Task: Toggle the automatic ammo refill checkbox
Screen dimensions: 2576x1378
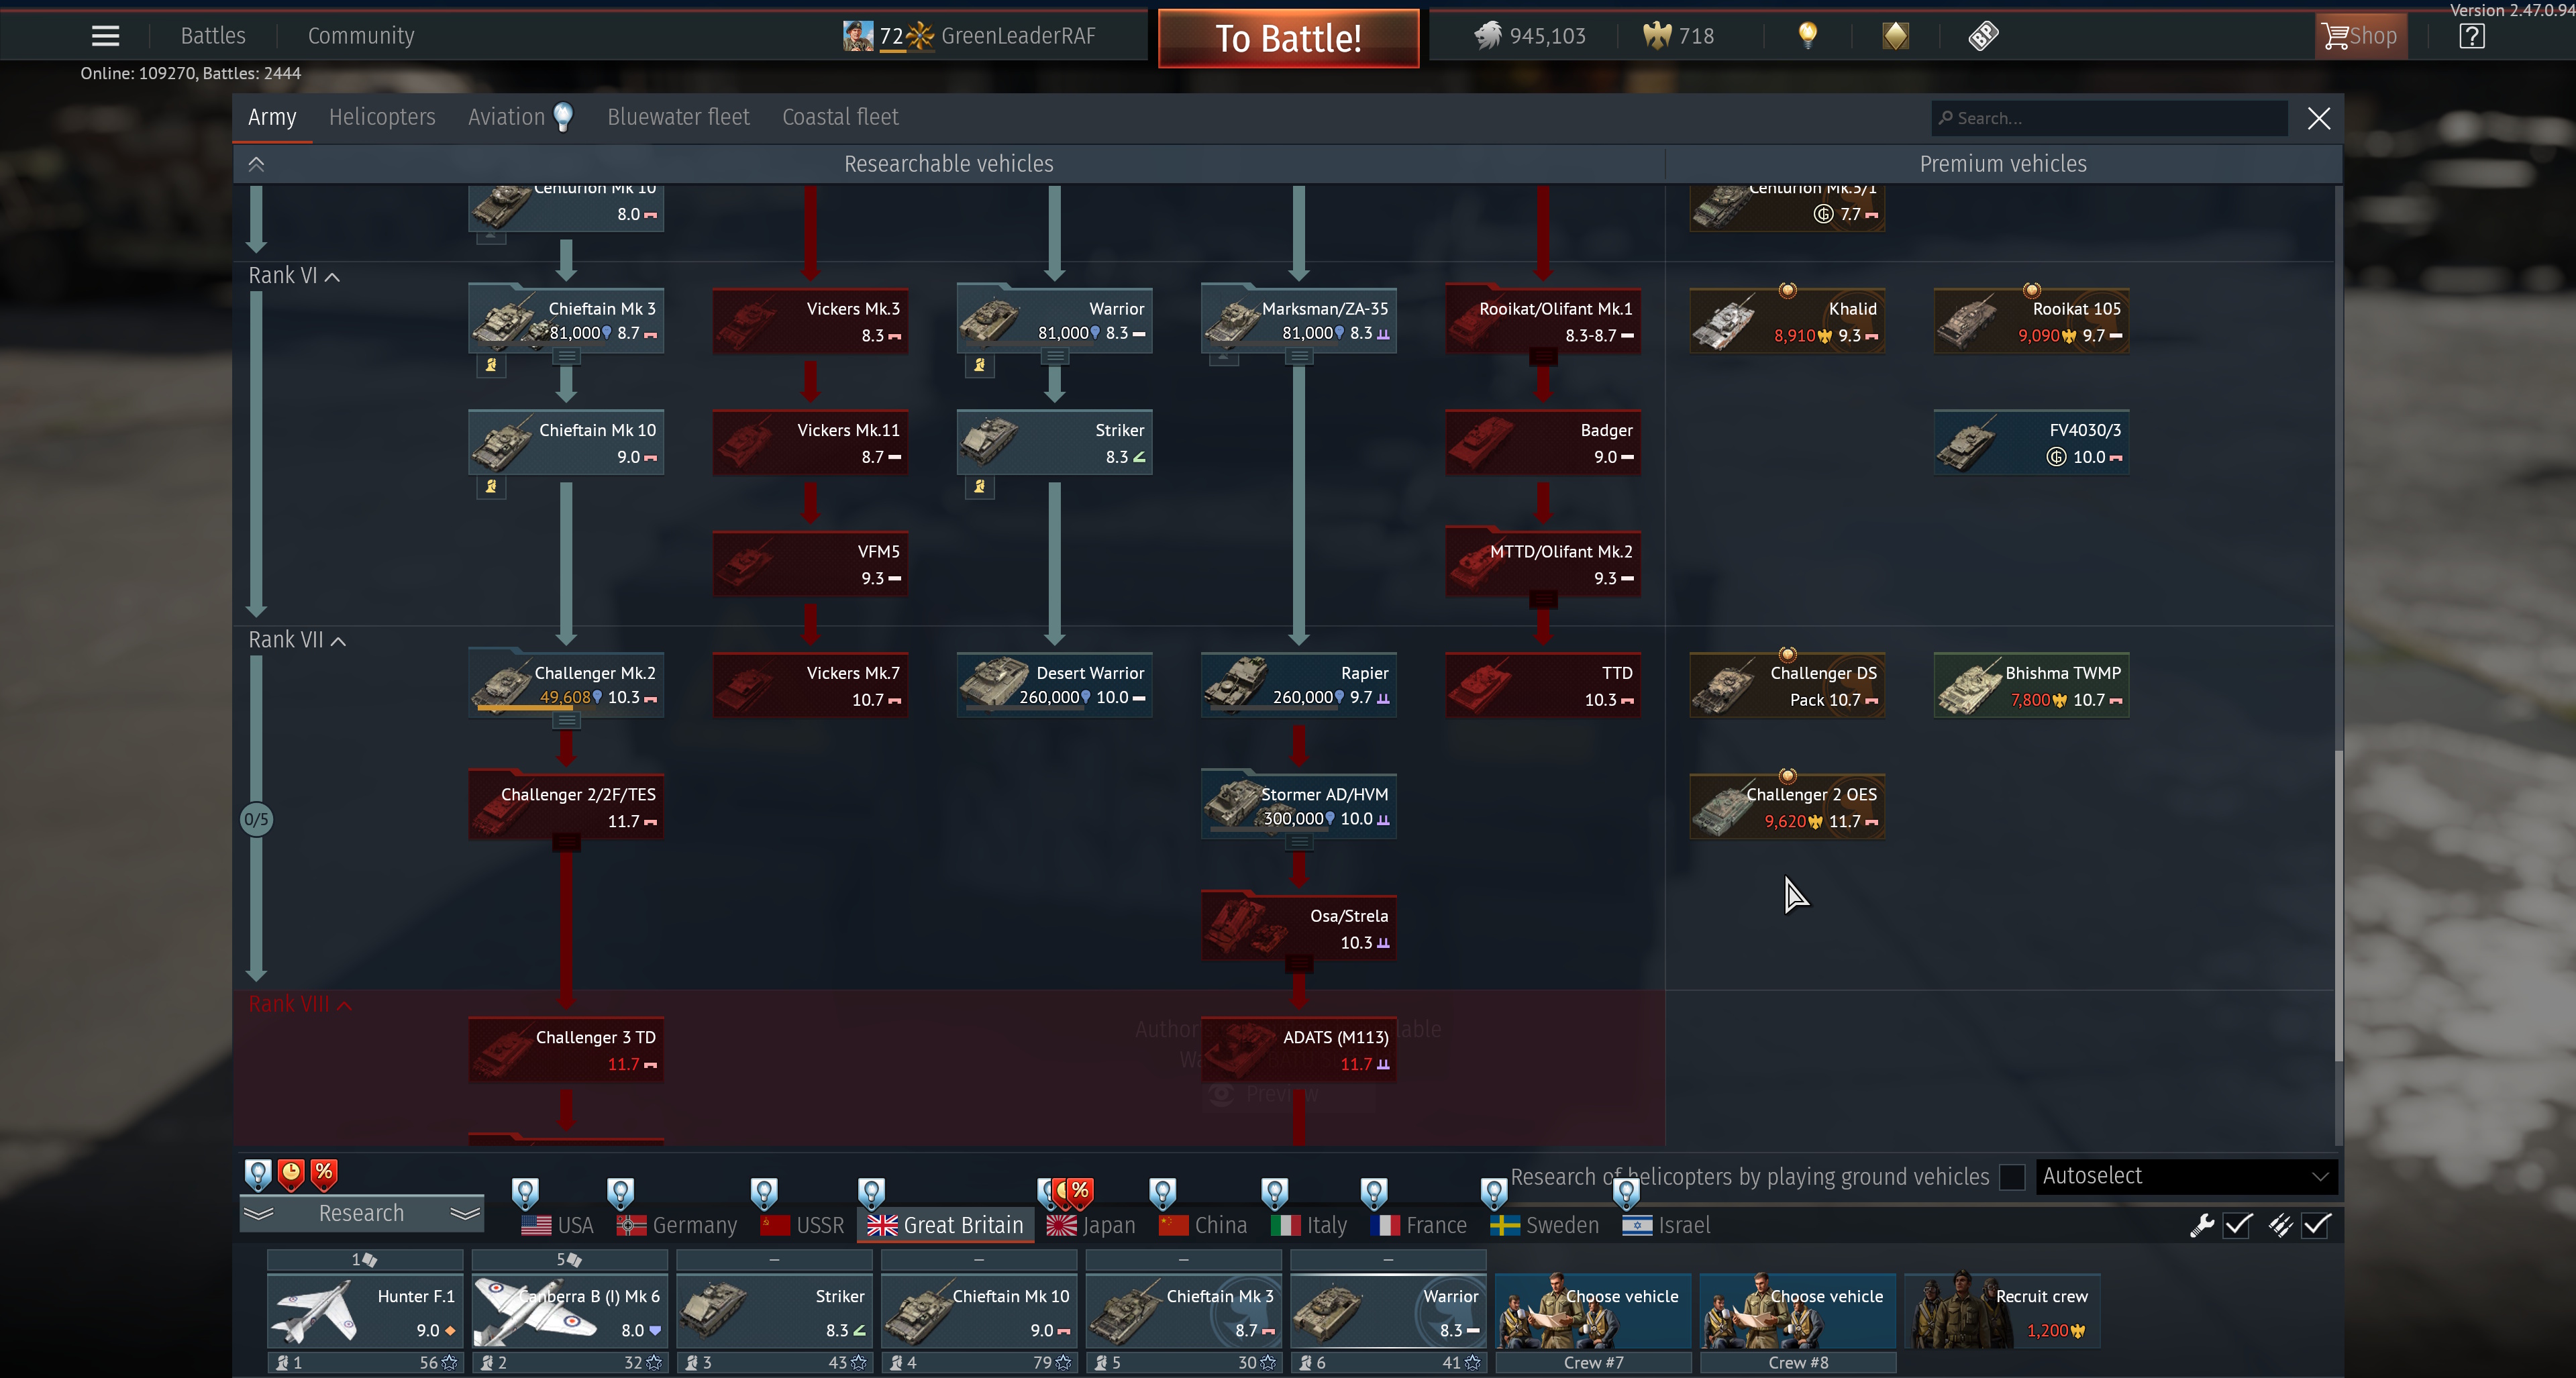Action: 2317,1225
